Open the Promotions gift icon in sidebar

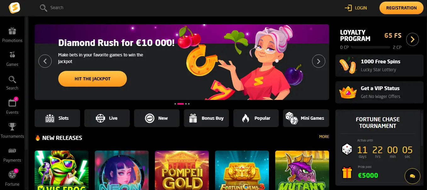[12, 31]
